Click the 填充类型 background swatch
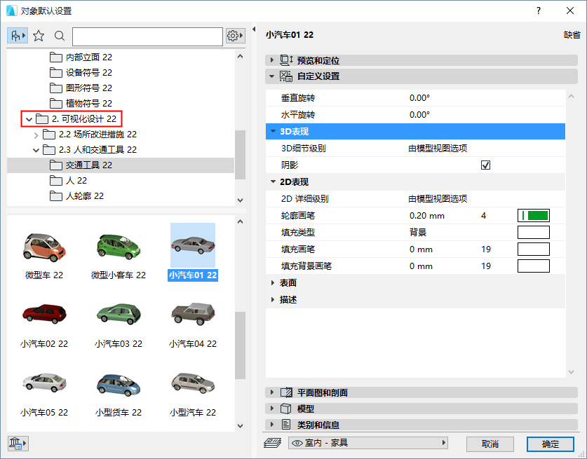This screenshot has width=587, height=459. click(x=533, y=231)
